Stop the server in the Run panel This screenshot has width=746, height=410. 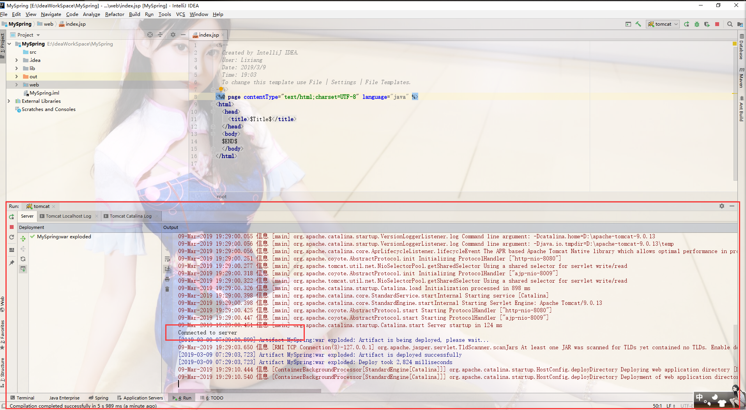(12, 227)
